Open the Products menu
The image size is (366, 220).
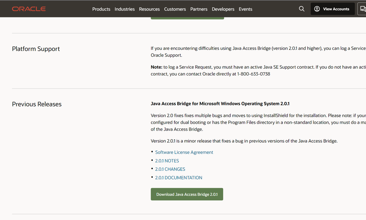[101, 9]
